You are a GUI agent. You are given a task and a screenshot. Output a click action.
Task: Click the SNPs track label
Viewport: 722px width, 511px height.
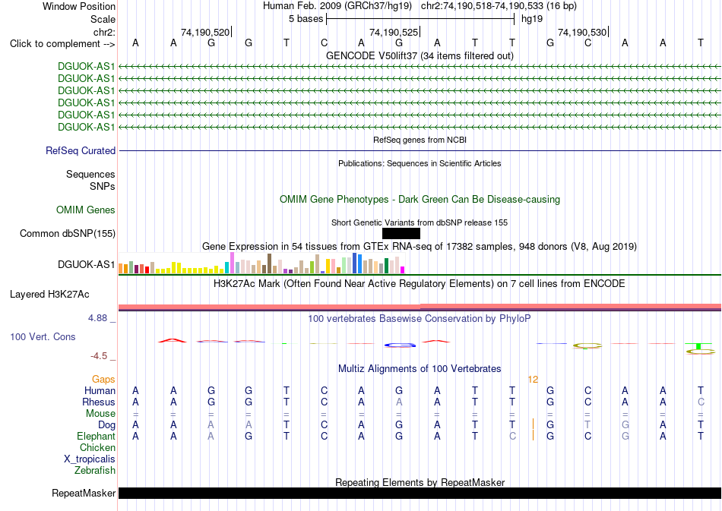pos(103,186)
